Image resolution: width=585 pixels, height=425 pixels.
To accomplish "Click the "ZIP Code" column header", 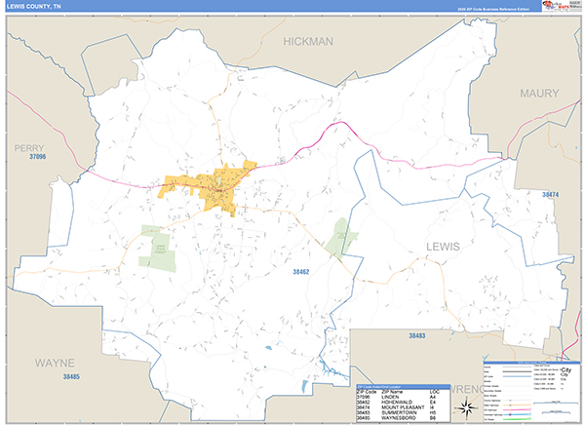I will click(x=366, y=392).
